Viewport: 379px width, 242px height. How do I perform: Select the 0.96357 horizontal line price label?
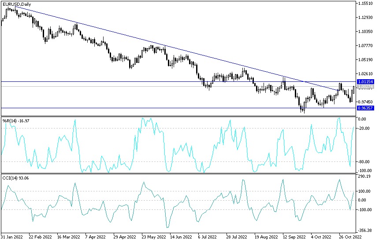pos(365,108)
